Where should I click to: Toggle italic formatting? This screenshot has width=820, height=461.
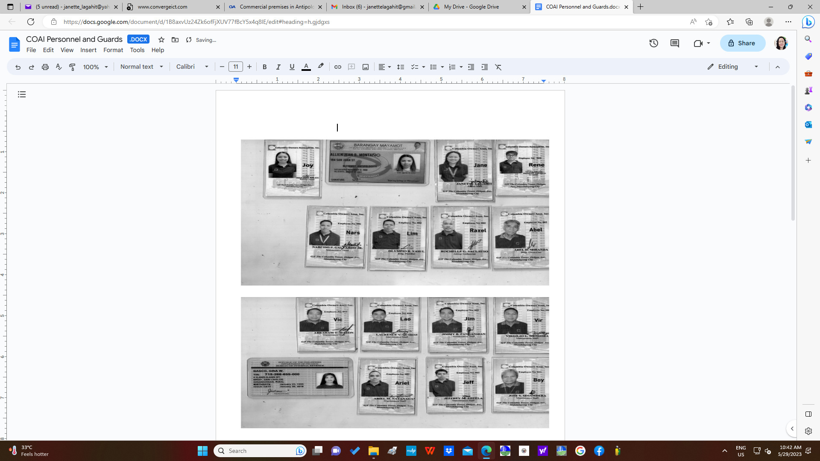[x=278, y=67]
